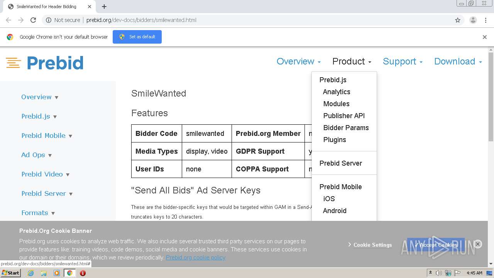Viewport: 494px width, 278px height.
Task: Click the smilewanted bidder code cell
Action: 207,134
